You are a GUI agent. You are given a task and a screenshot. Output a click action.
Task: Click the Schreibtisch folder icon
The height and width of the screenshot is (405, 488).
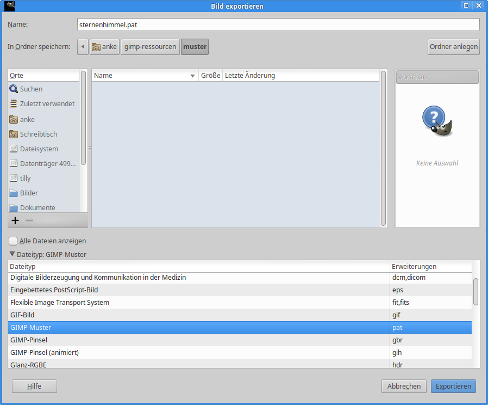[x=14, y=134]
